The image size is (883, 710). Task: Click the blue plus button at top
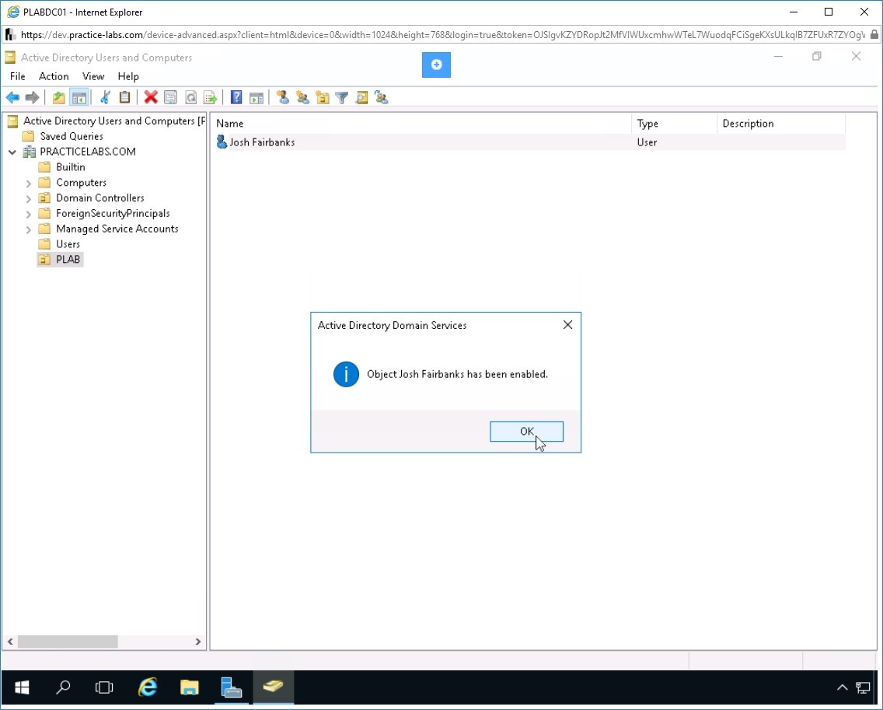(436, 65)
